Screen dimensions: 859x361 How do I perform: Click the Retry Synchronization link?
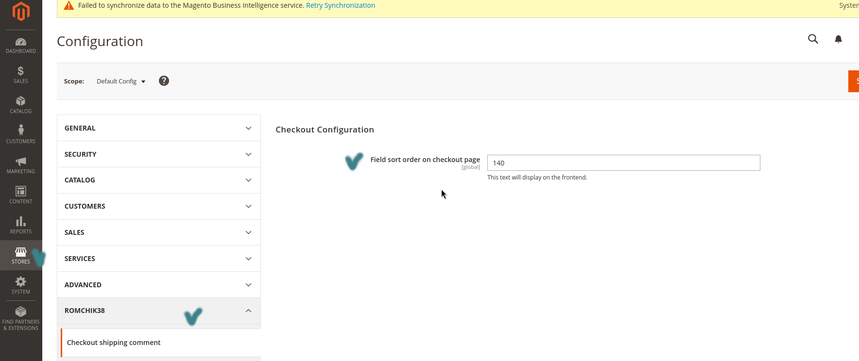pos(340,5)
